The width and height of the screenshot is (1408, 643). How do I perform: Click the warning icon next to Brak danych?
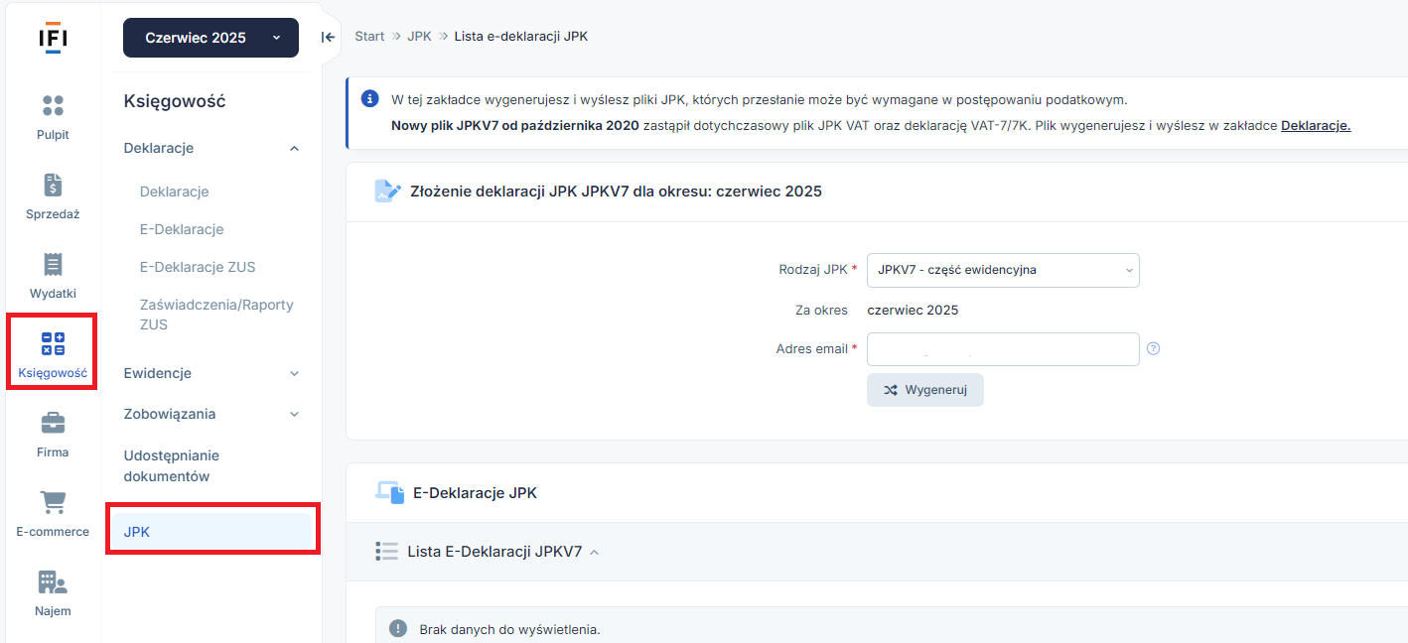pos(398,628)
